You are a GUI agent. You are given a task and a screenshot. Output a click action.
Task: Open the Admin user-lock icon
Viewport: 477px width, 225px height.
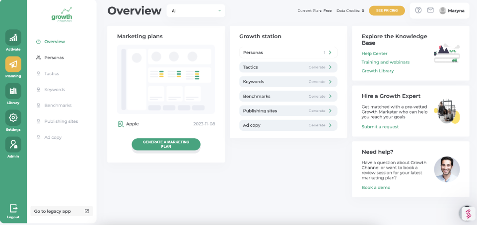13,144
